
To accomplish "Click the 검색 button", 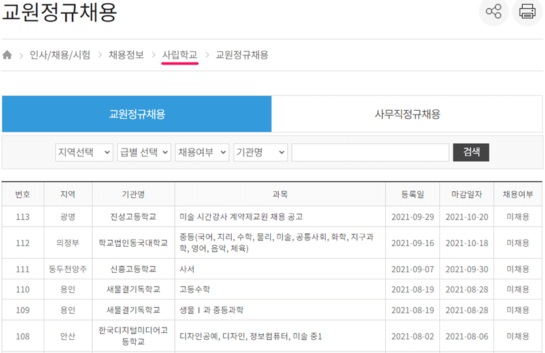I will (471, 152).
